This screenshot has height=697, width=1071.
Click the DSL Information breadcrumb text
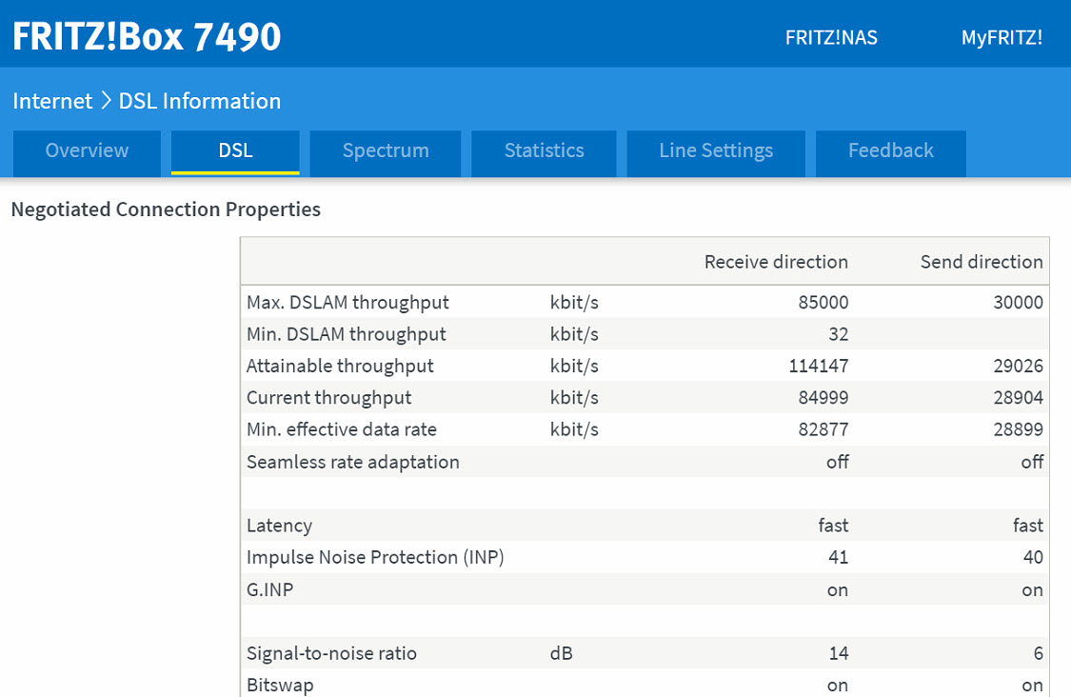click(200, 101)
